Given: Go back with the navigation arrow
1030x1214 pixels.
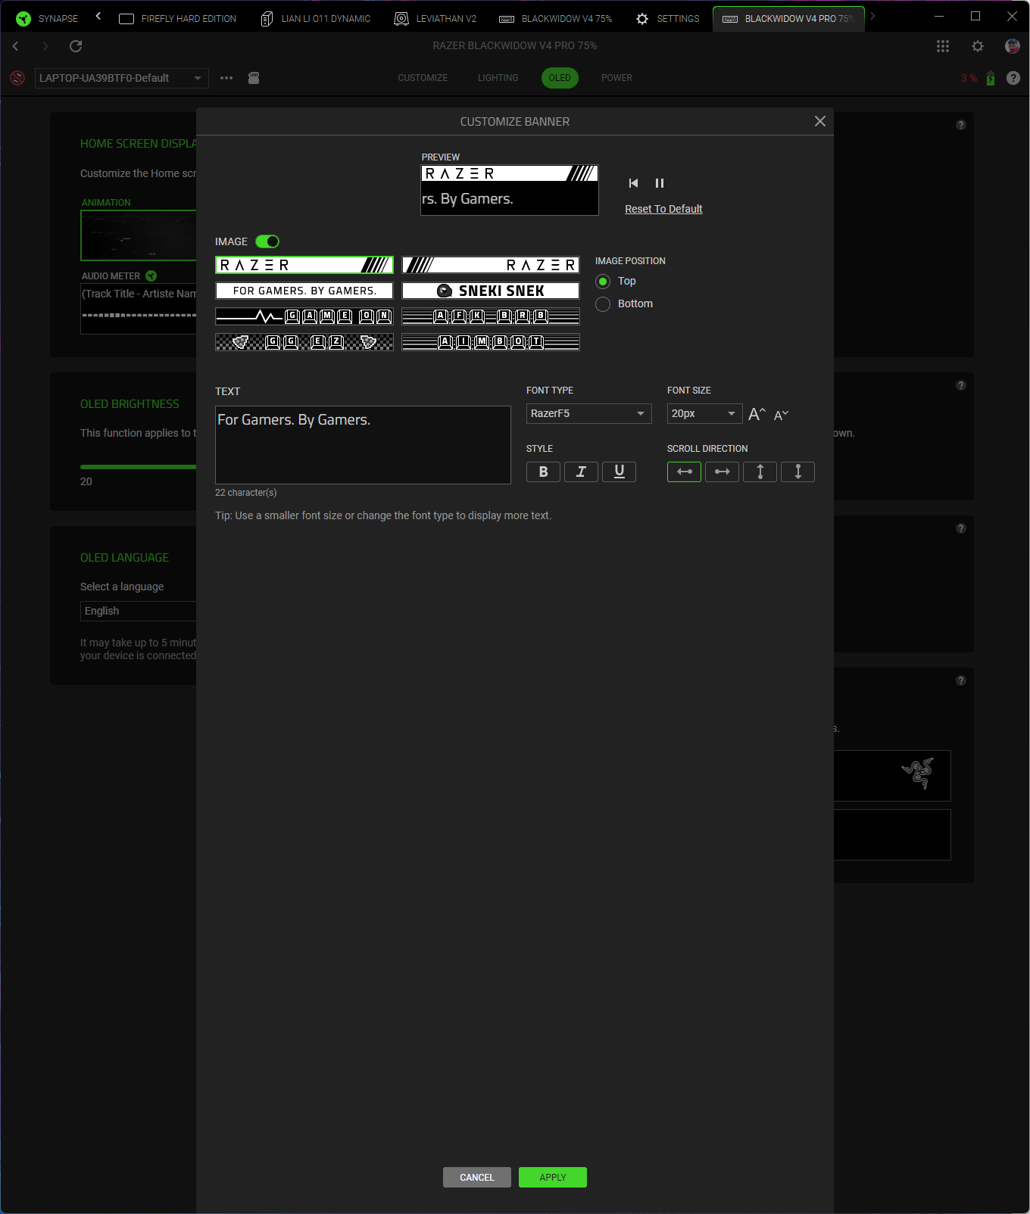Looking at the screenshot, I should [x=15, y=46].
